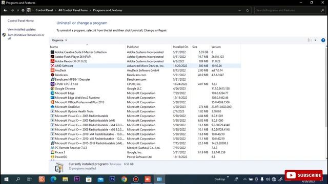Click the 5.35 GB size cell
The height and width of the screenshot is (184, 328).
tap(203, 52)
